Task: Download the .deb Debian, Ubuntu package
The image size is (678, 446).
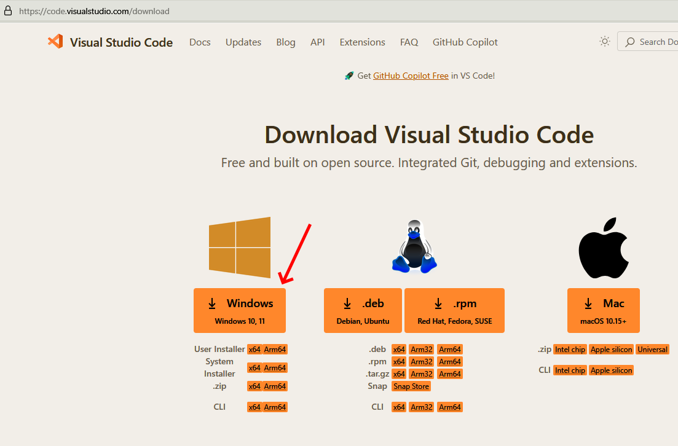Action: pos(363,310)
